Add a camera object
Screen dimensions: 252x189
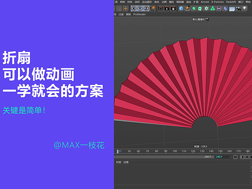[x=238, y=8]
